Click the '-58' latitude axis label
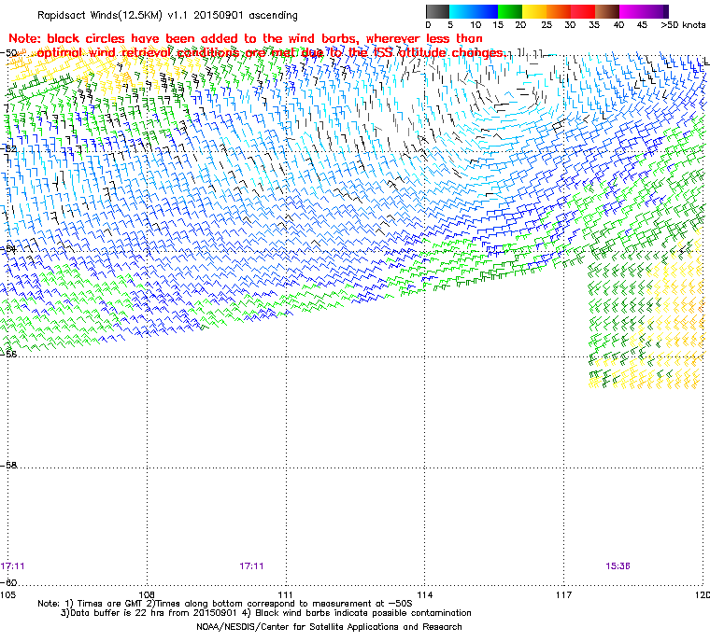710x642 pixels. click(x=8, y=465)
